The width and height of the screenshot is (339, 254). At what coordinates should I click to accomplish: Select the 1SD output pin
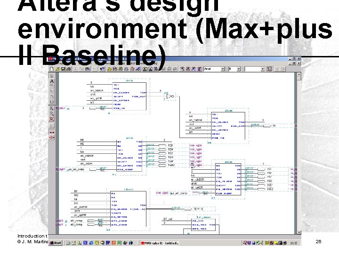(162, 145)
